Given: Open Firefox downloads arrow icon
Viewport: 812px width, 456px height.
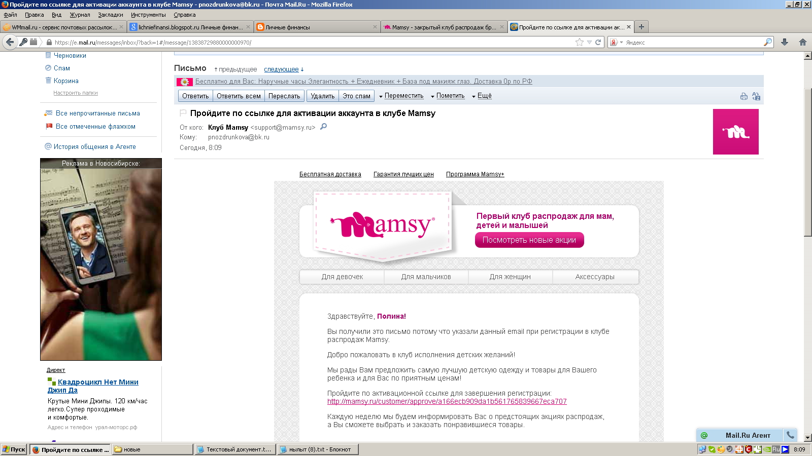Looking at the screenshot, I should (x=785, y=42).
